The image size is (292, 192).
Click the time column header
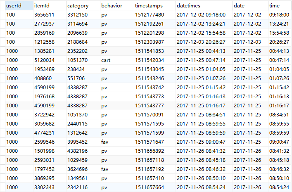click(x=280, y=6)
